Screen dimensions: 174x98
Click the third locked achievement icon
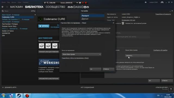[x=55, y=46]
